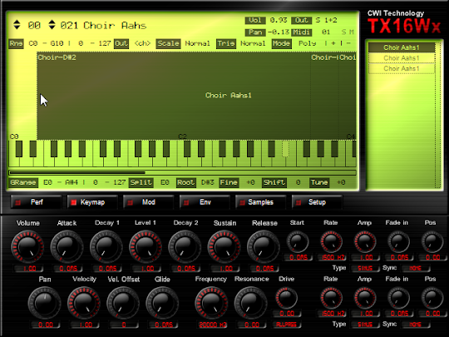Open the group Out <ch> selector
Screen dimensions: 449x337
tap(142, 43)
